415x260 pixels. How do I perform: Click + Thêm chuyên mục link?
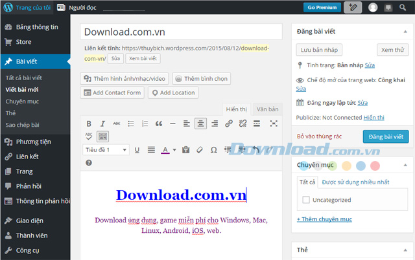(324, 219)
